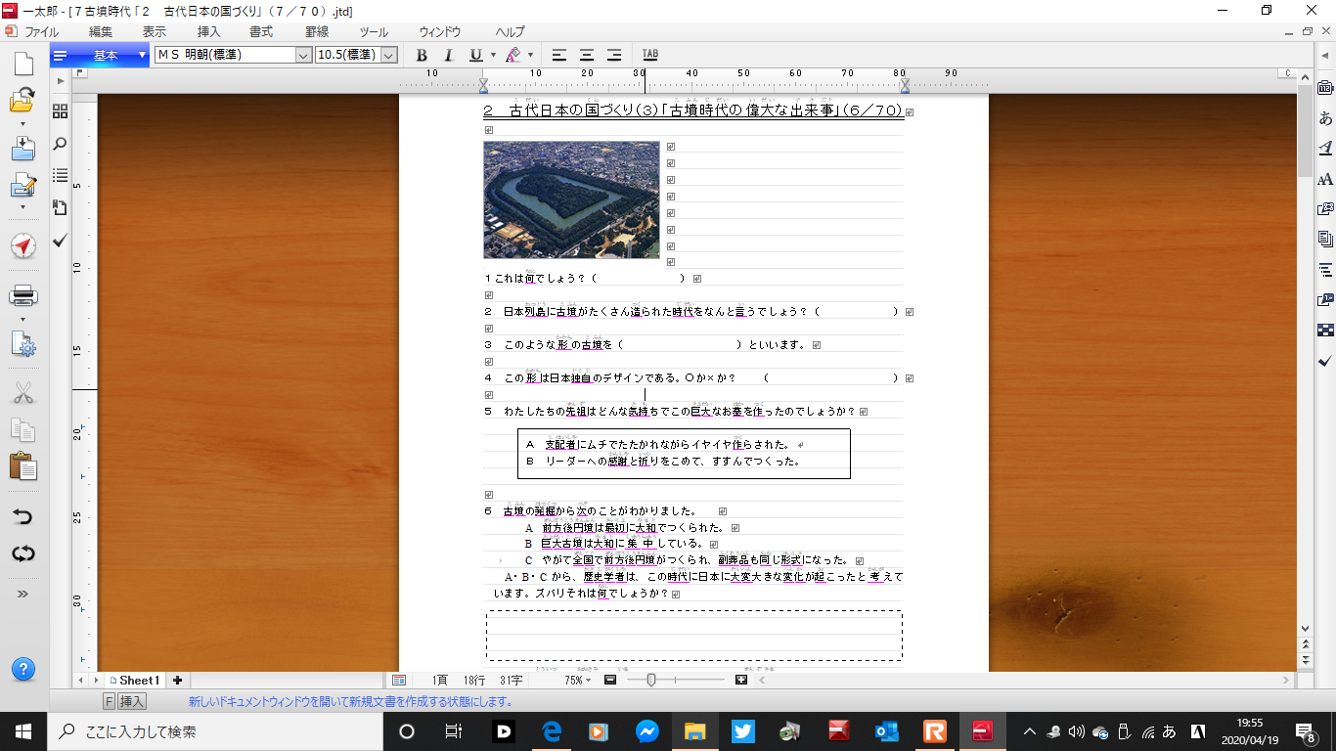The width and height of the screenshot is (1336, 751).
Task: Open a file using the folder icon
Action: click(x=22, y=99)
